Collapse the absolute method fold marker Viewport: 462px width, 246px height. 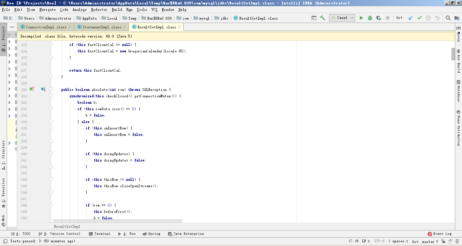[51, 90]
